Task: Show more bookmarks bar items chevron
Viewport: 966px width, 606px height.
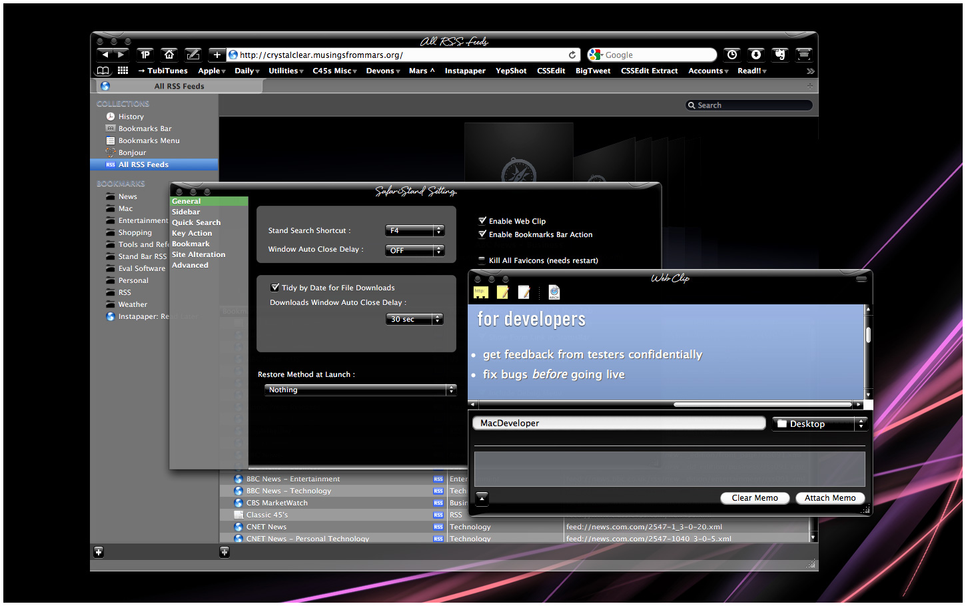Action: [x=810, y=71]
